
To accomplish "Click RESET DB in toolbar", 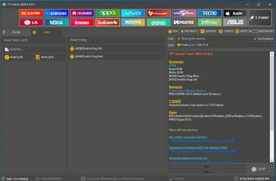I will coord(244,31).
